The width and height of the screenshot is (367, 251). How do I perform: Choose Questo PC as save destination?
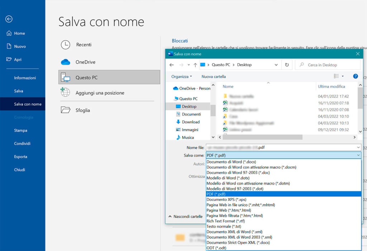[86, 77]
